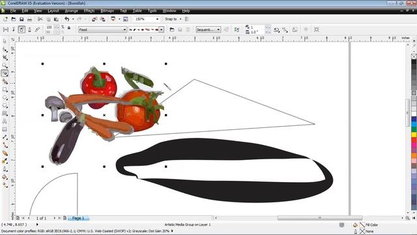The width and height of the screenshot is (417, 235).
Task: Select the Smart Fill tool
Action: [5, 82]
